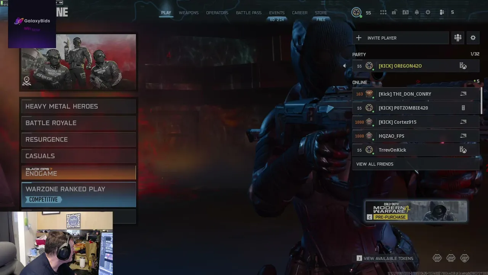This screenshot has width=488, height=275.
Task: Click the unlock padlock icon in the top bar
Action: [x=394, y=12]
